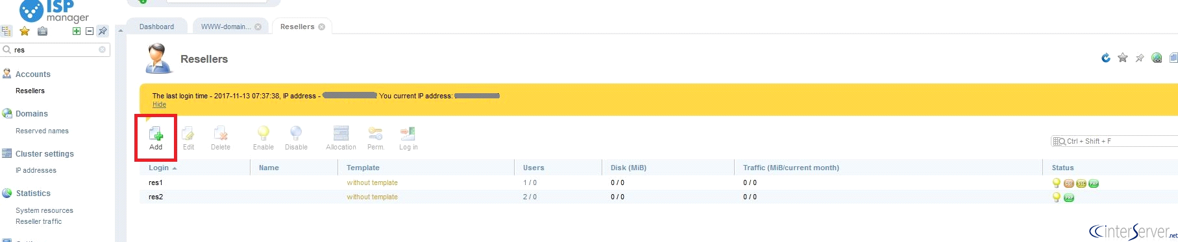The width and height of the screenshot is (1178, 242).
Task: Switch sidebar to the tree menu view
Action: (x=6, y=31)
